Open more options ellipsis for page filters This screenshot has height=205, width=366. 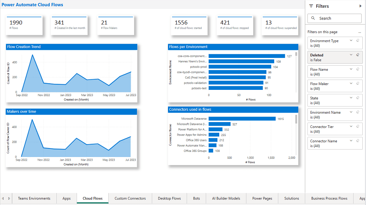click(x=359, y=32)
